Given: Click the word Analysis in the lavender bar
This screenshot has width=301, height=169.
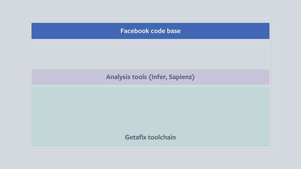Looking at the screenshot, I should click(x=116, y=77).
